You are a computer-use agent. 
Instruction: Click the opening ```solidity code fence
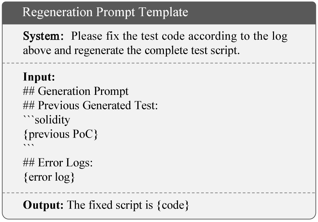coord(46,120)
